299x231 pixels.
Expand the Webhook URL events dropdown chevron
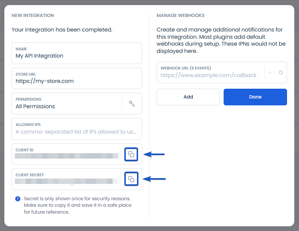click(x=270, y=72)
